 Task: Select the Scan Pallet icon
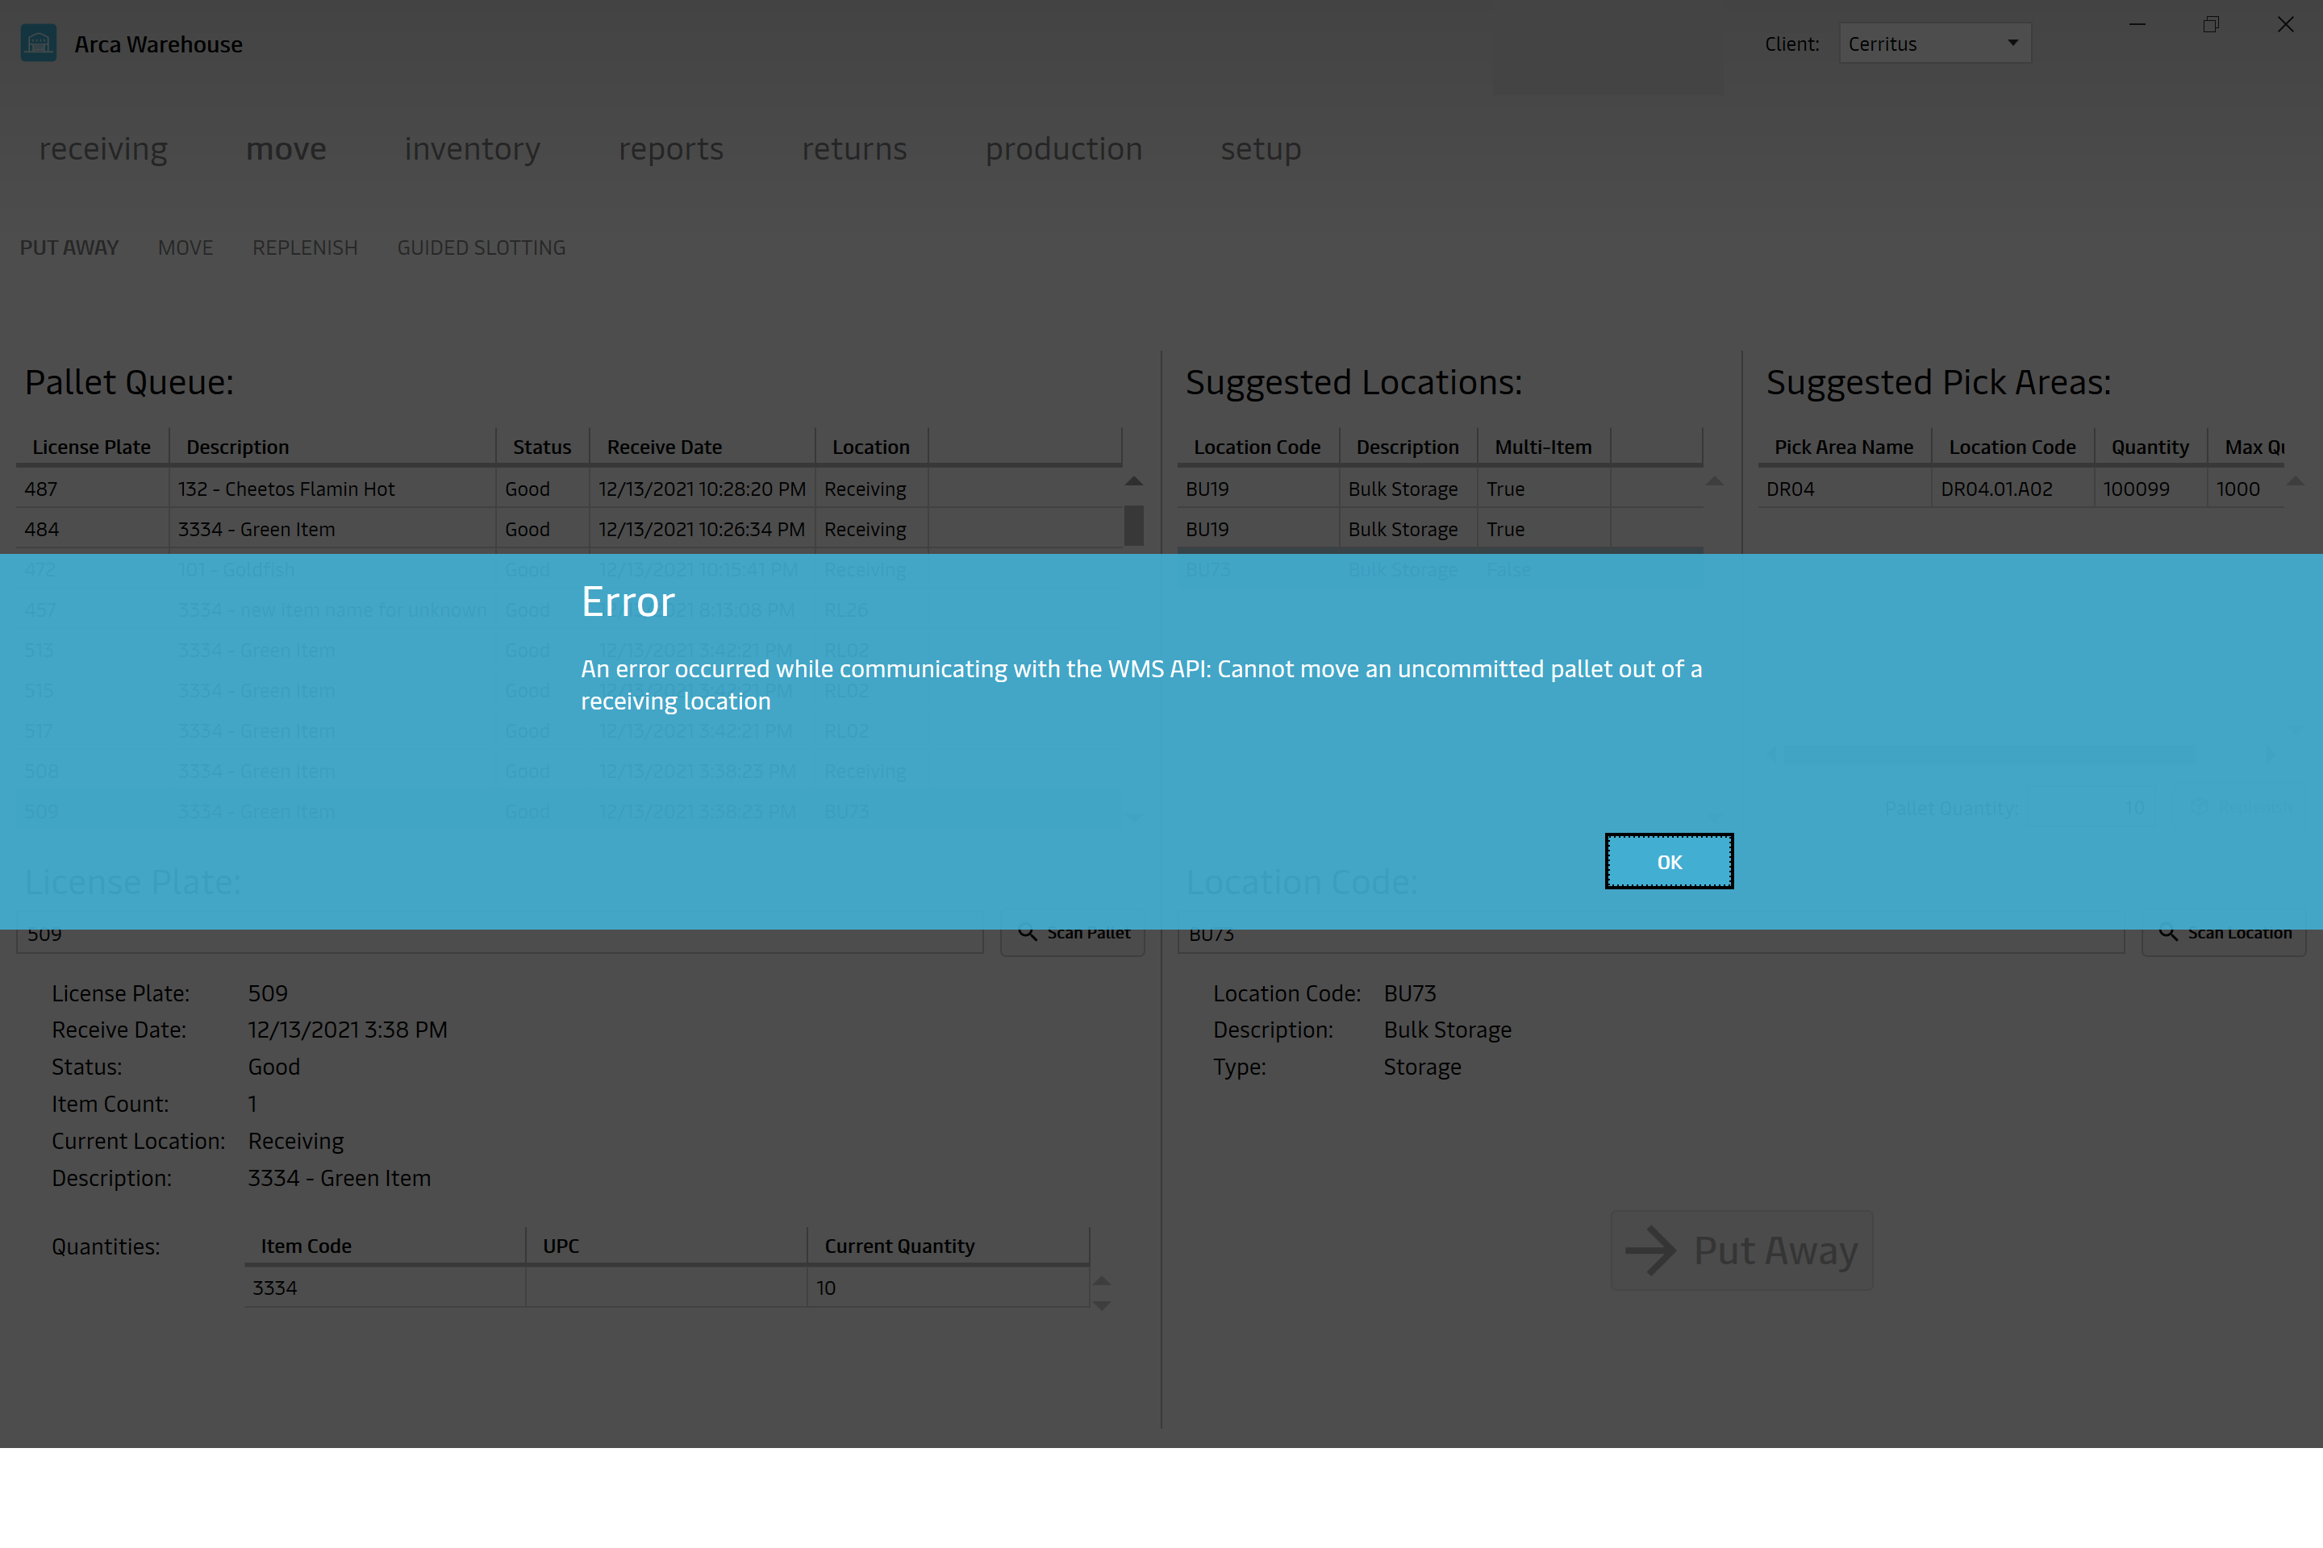1027,933
